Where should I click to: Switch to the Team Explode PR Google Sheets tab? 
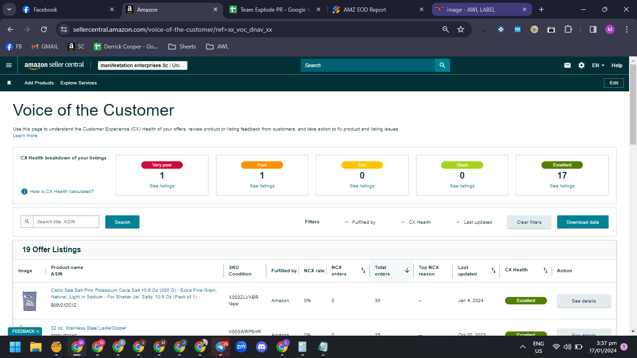(x=275, y=9)
